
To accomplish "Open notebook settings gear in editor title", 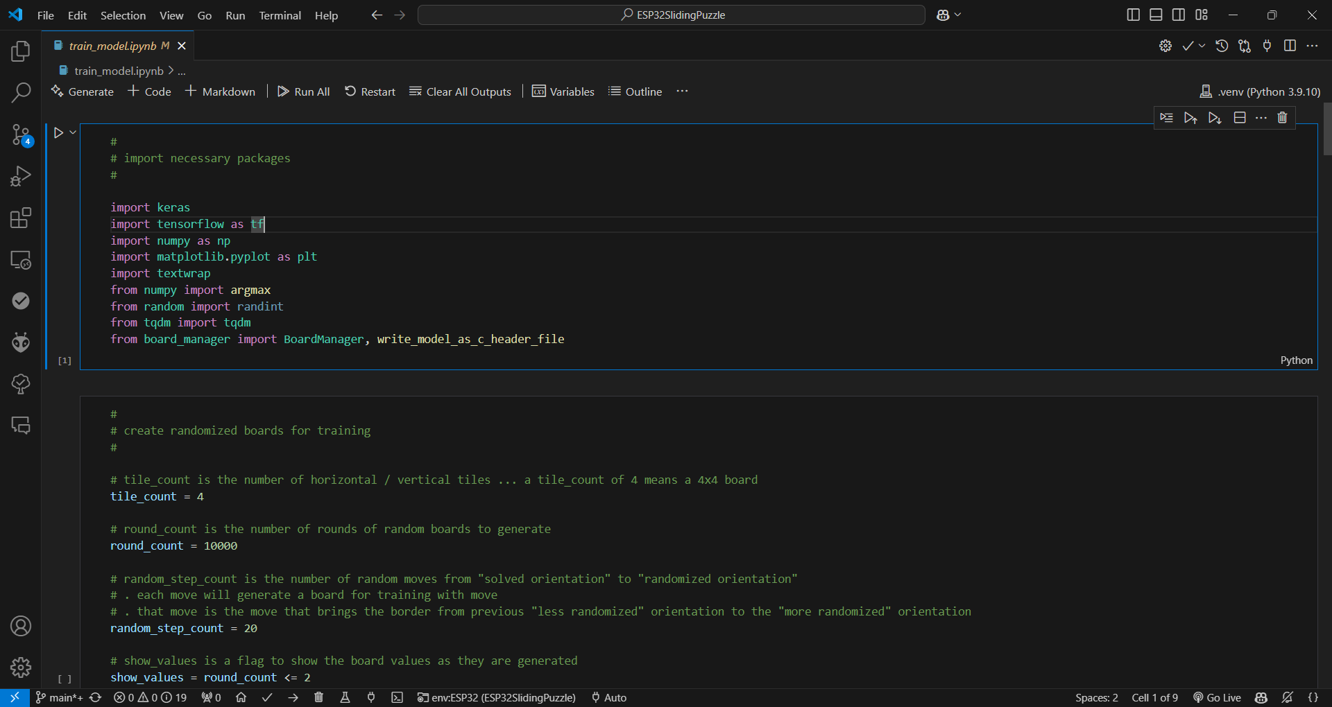I will tap(1165, 46).
